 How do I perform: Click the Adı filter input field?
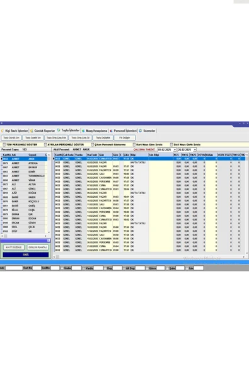[14, 268]
